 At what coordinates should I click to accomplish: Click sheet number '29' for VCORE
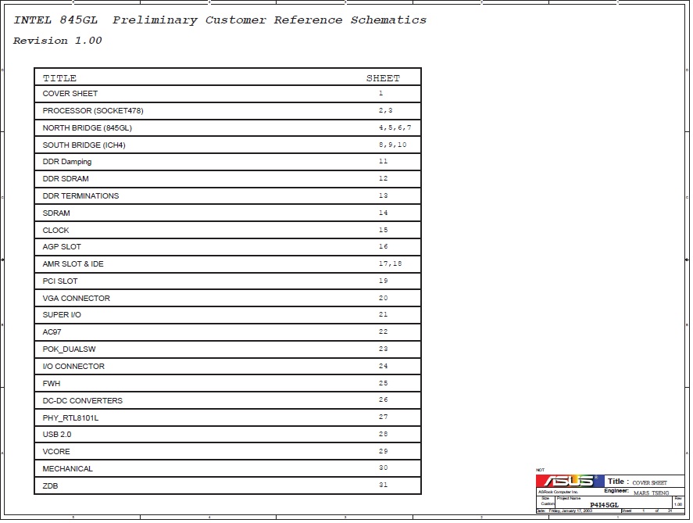click(x=383, y=451)
